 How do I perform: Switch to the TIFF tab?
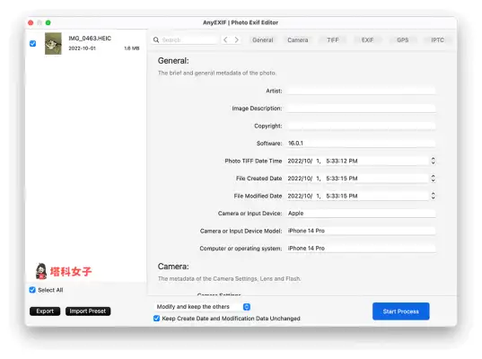333,40
